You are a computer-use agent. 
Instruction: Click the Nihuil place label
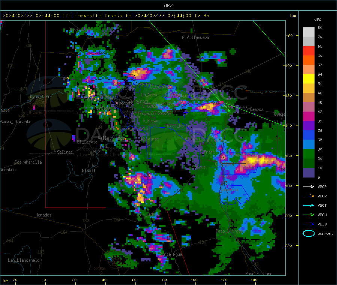coord(88,171)
